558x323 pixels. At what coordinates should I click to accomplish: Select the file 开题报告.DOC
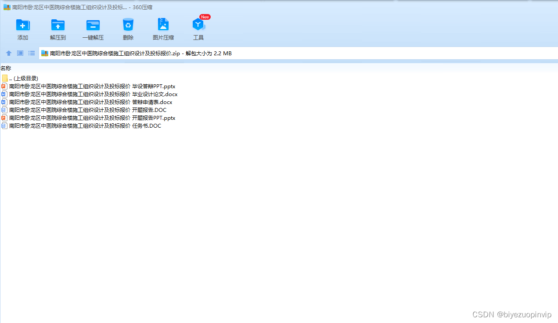(84, 110)
